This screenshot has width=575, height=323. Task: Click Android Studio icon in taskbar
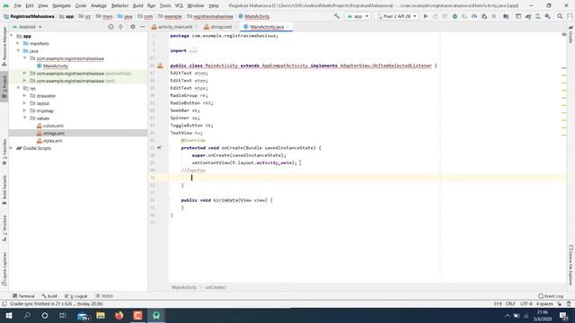point(156,315)
